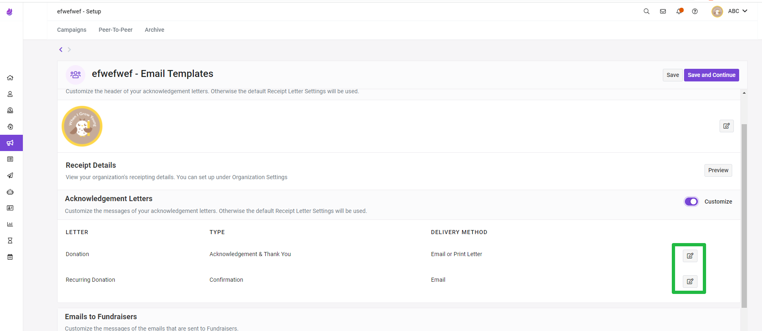Click the Save and Continue button
The height and width of the screenshot is (331, 762).
click(711, 75)
